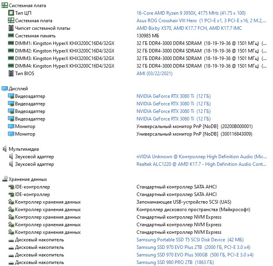Click the Системная память memory icon
The width and height of the screenshot is (273, 266).
(x=11, y=35)
